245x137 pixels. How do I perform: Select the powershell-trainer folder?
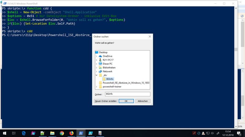112,87
